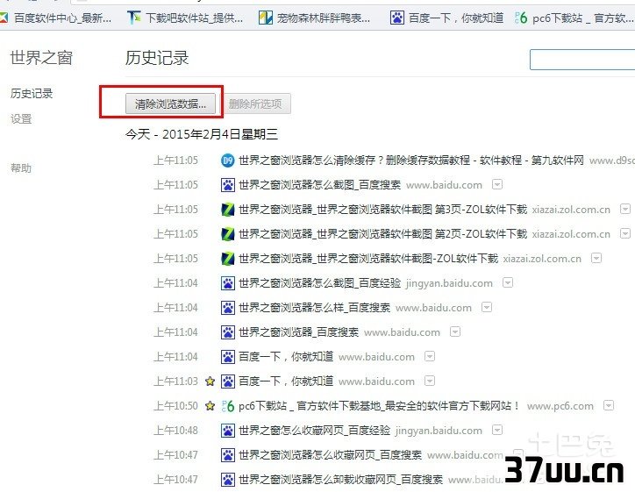Image resolution: width=635 pixels, height=492 pixels.
Task: Open ZOL 第3页 history link
Action: click(x=382, y=210)
